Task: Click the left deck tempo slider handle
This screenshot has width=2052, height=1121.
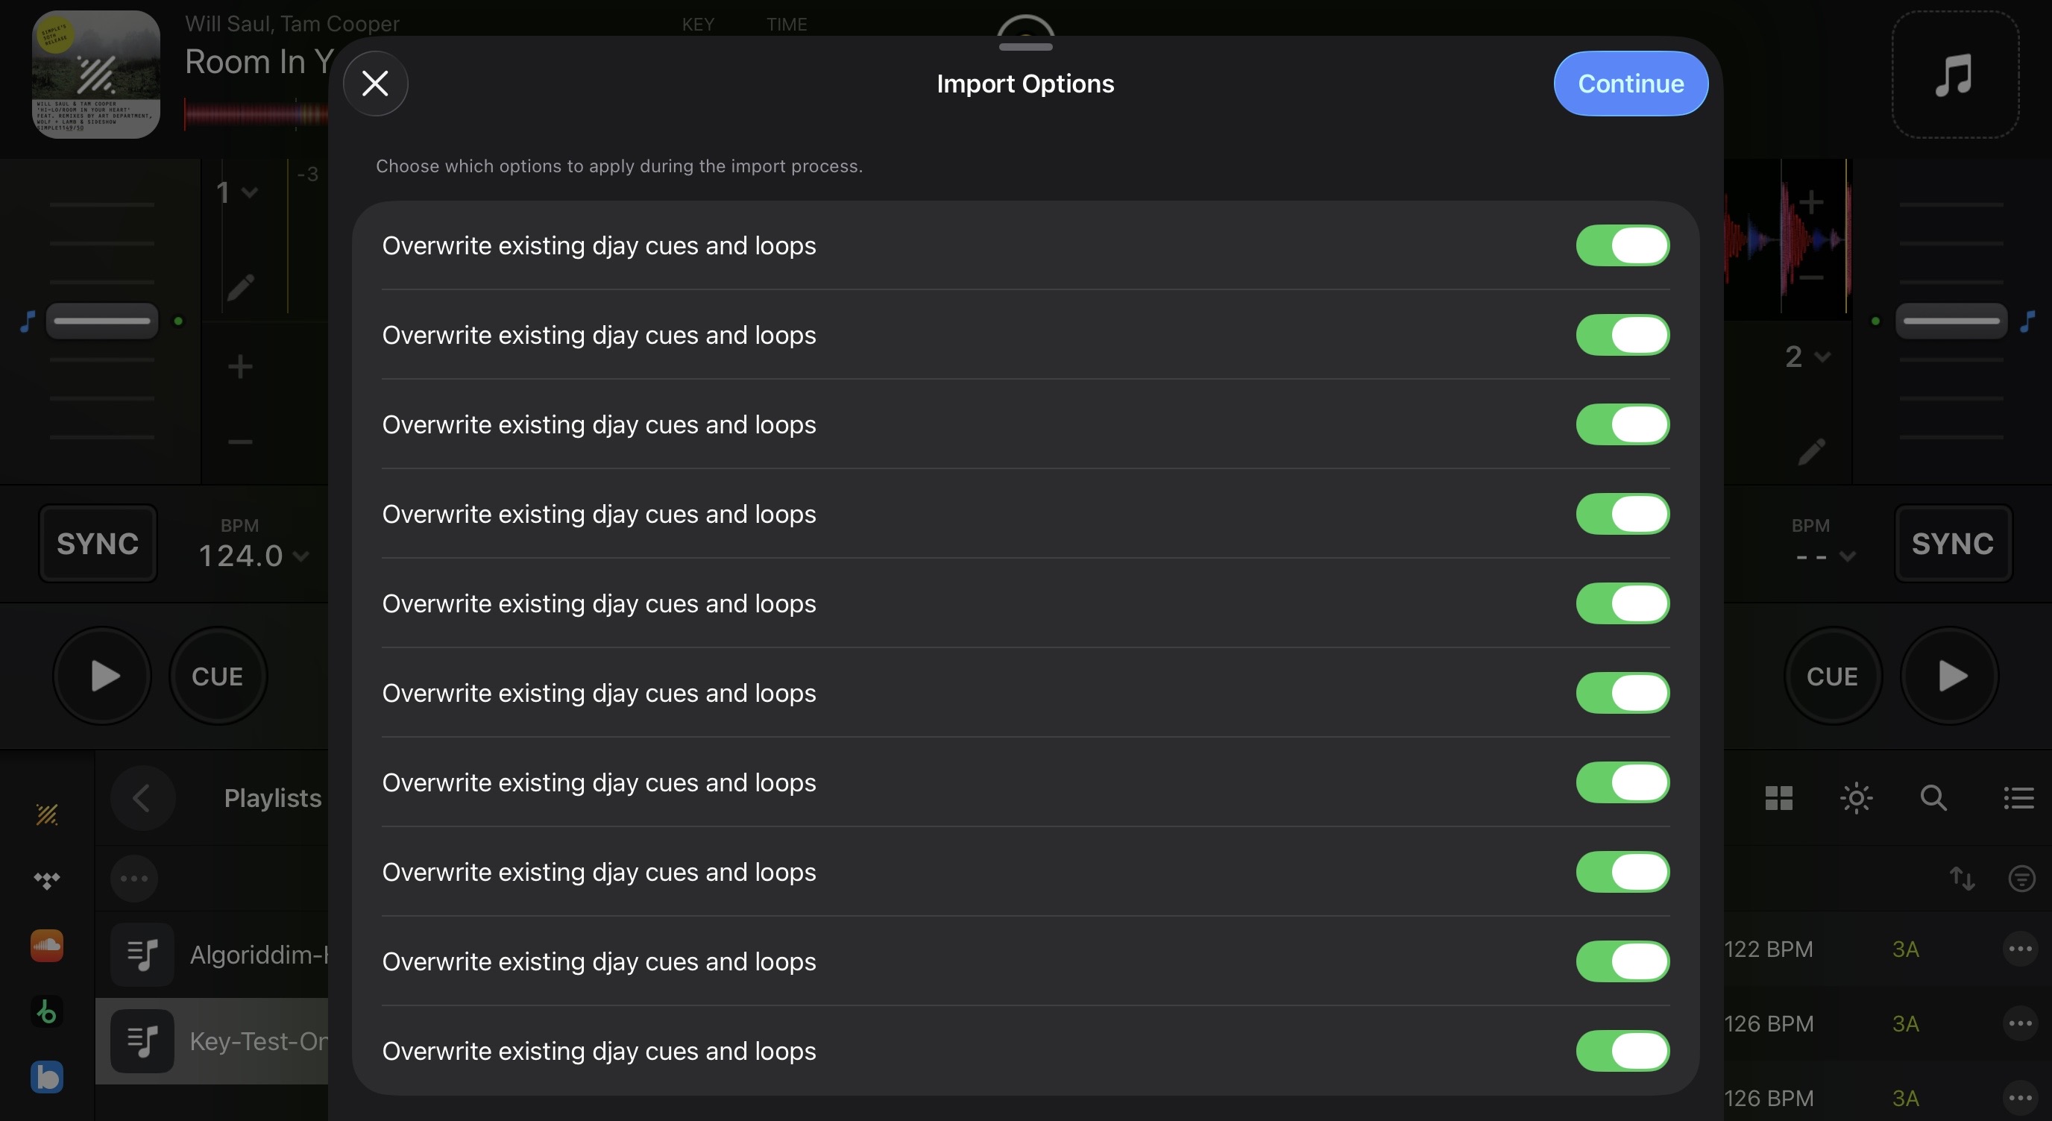Action: pos(102,321)
